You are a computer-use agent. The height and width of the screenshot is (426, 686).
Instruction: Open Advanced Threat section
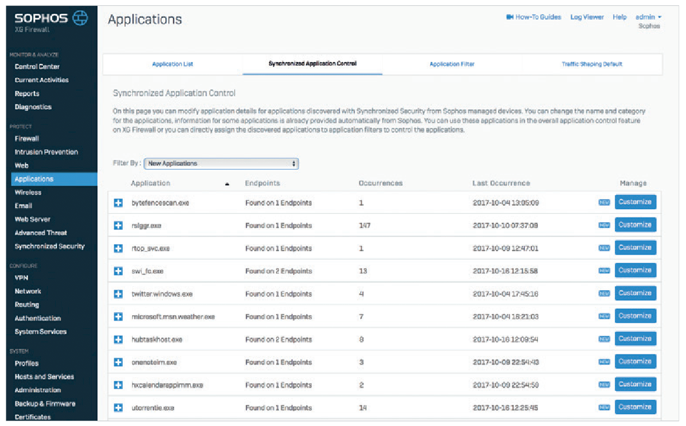[x=41, y=233]
